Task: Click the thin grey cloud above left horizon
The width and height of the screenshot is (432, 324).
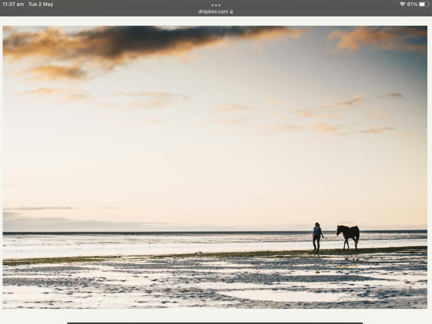Action: point(40,208)
